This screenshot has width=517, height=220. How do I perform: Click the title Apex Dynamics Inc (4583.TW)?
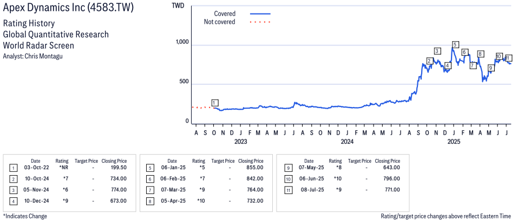click(68, 8)
